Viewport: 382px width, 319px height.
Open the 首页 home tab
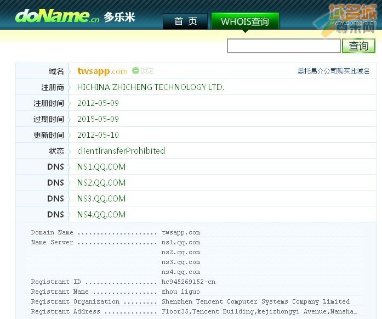coord(185,21)
